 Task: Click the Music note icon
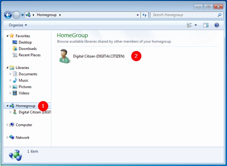click(15, 80)
